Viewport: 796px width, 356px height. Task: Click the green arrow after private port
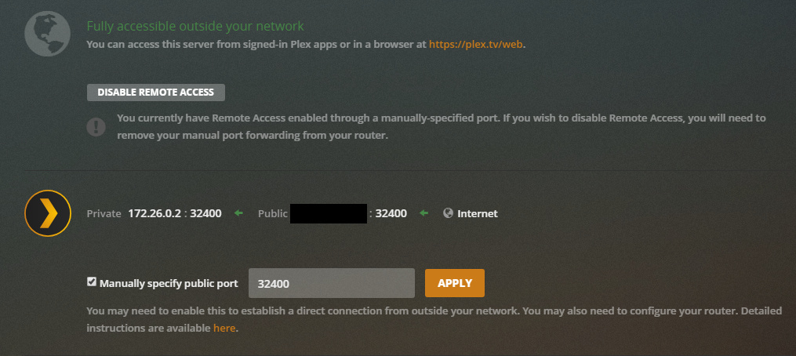(239, 213)
